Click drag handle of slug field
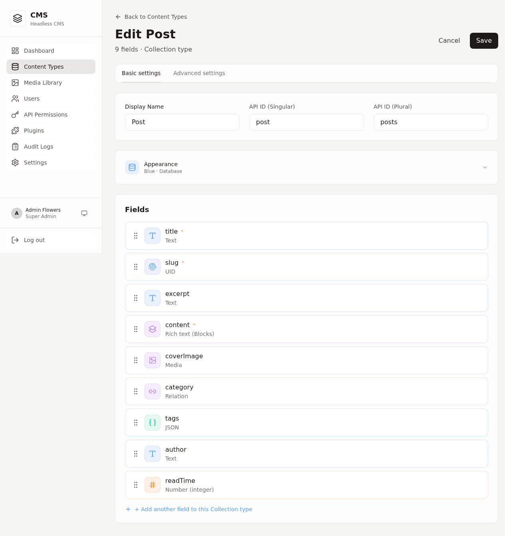This screenshot has height=536, width=505. (136, 267)
